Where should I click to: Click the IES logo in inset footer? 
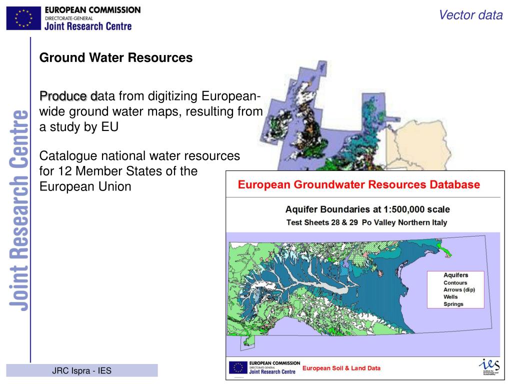tap(489, 366)
